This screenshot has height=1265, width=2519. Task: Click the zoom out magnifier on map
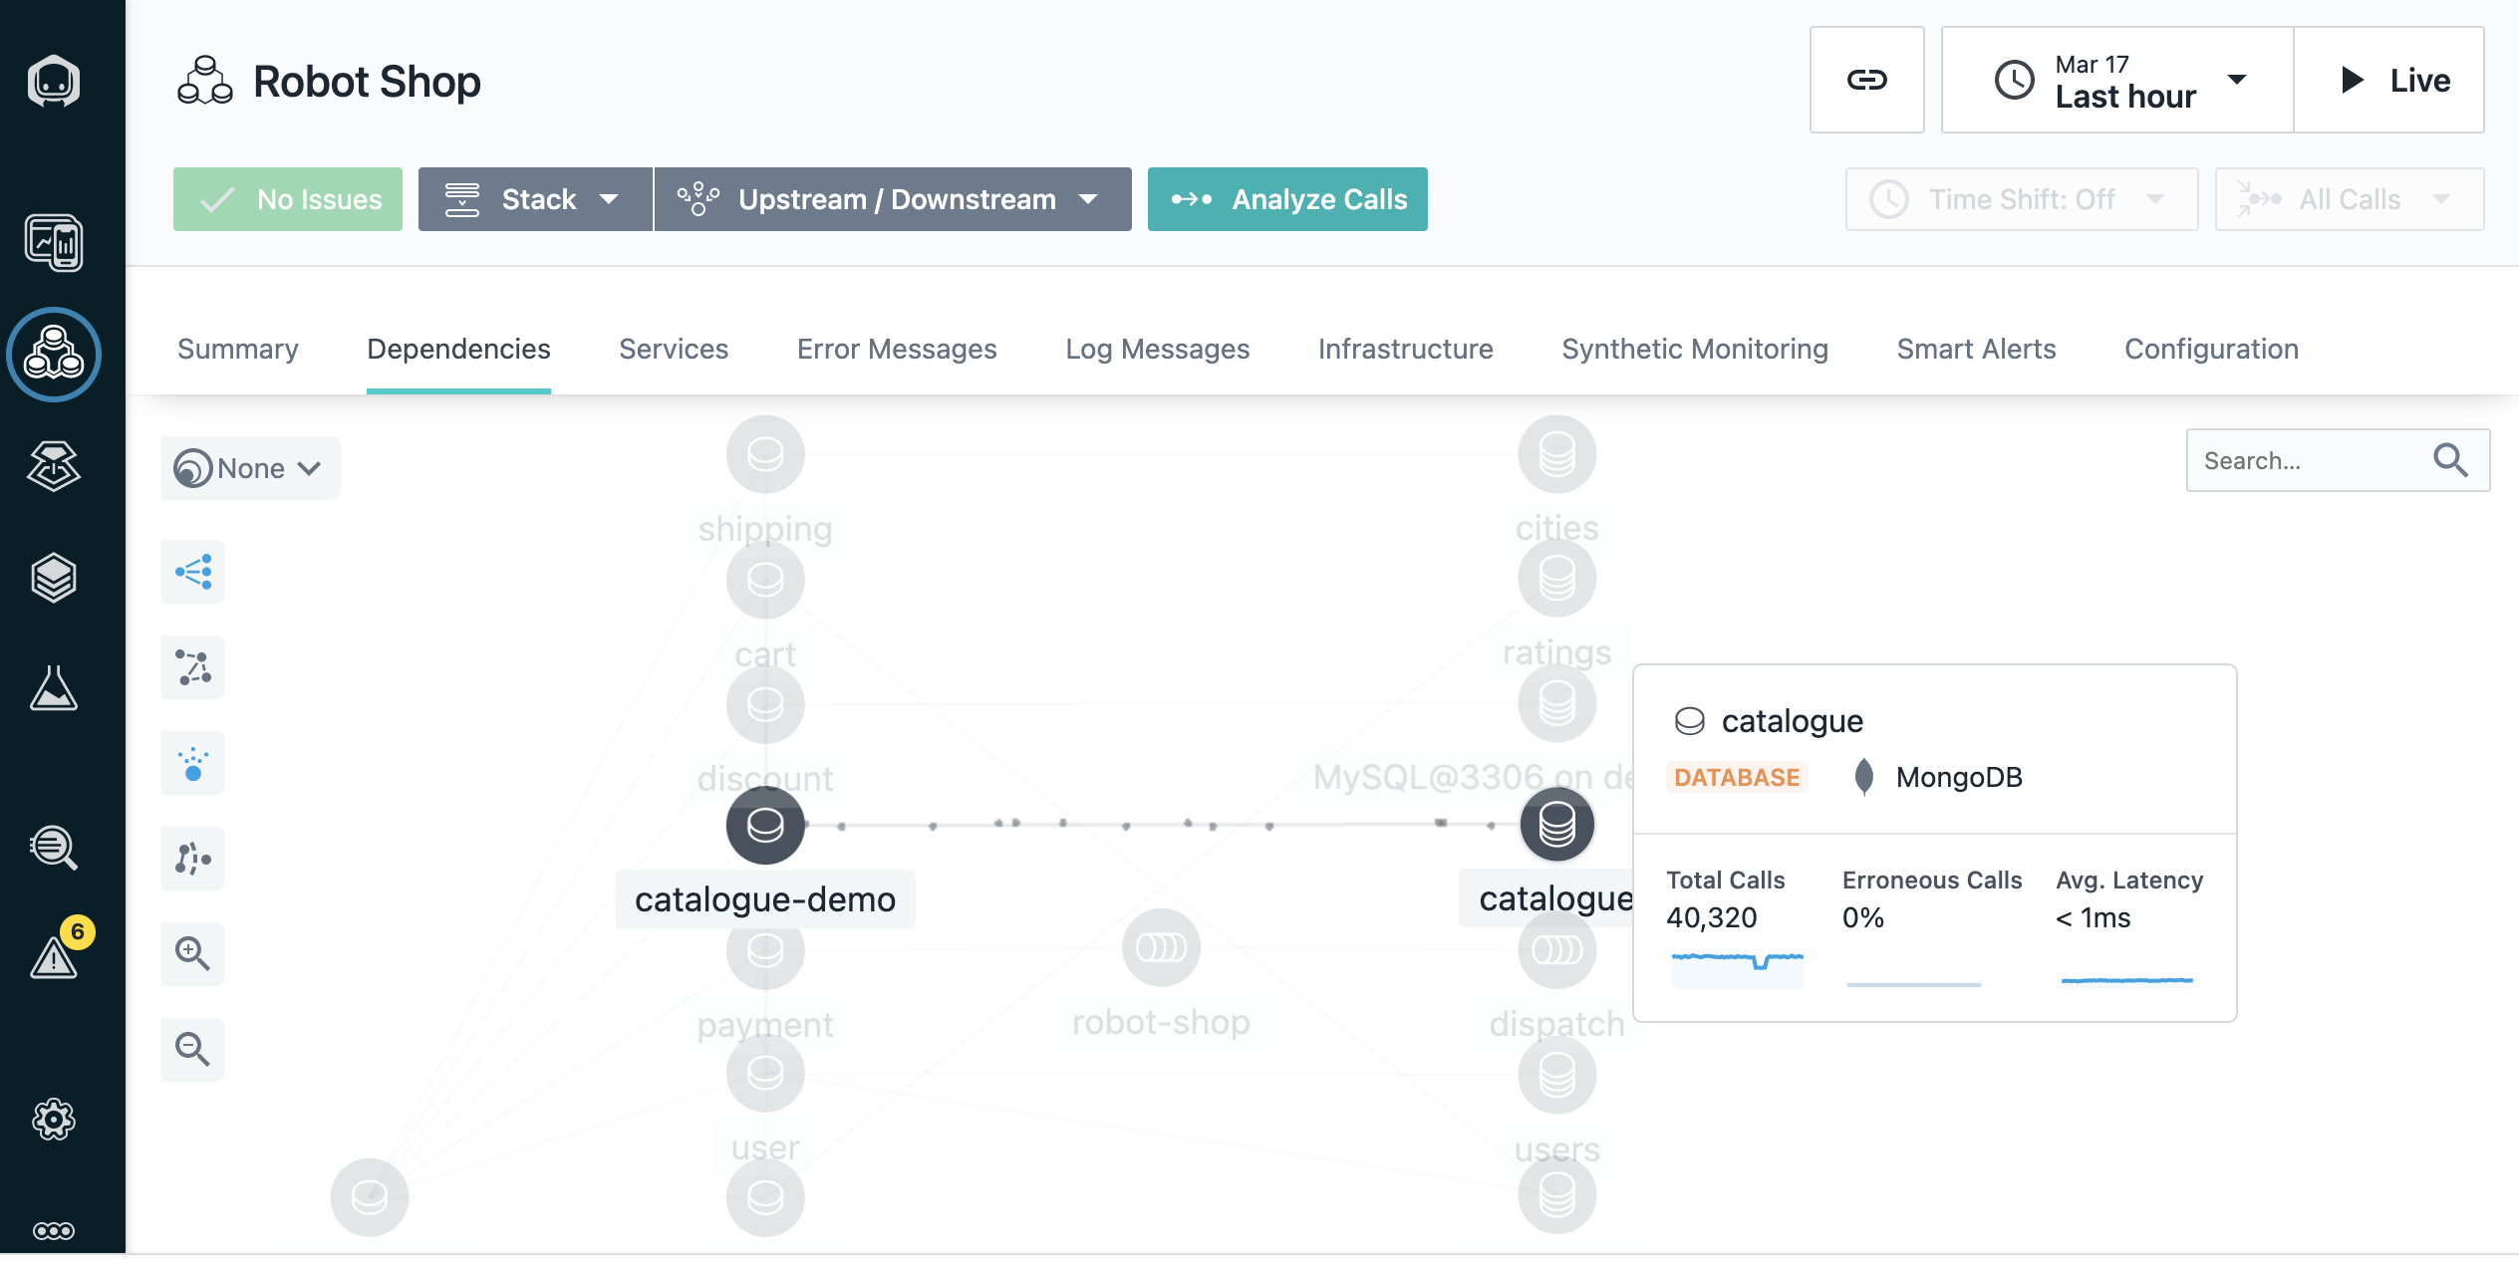tap(192, 1049)
